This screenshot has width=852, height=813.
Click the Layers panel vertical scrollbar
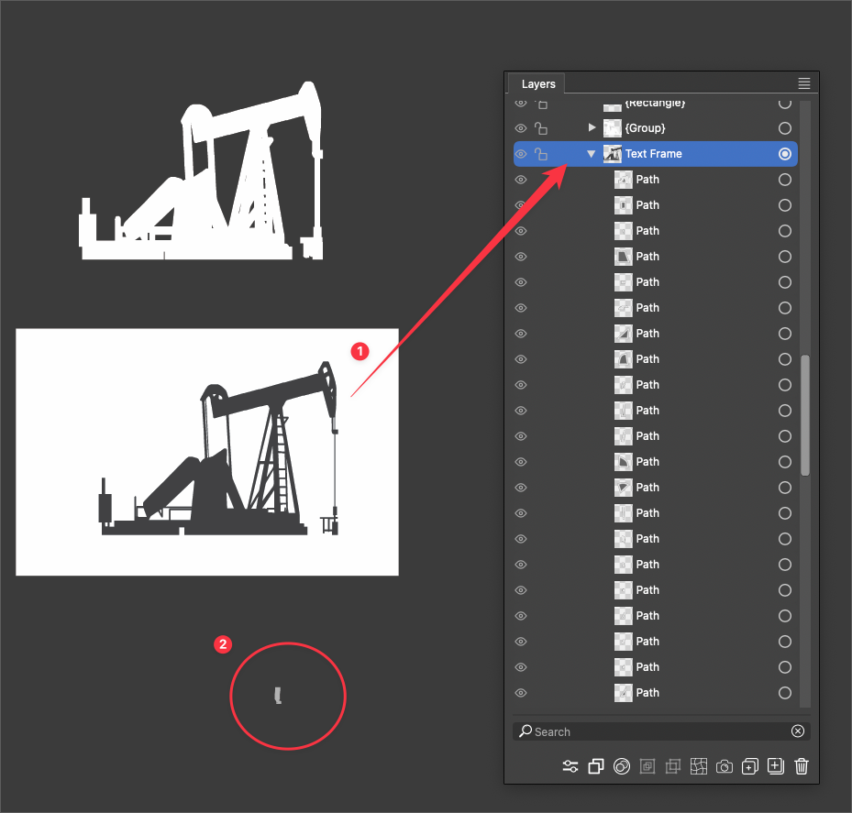click(x=805, y=415)
